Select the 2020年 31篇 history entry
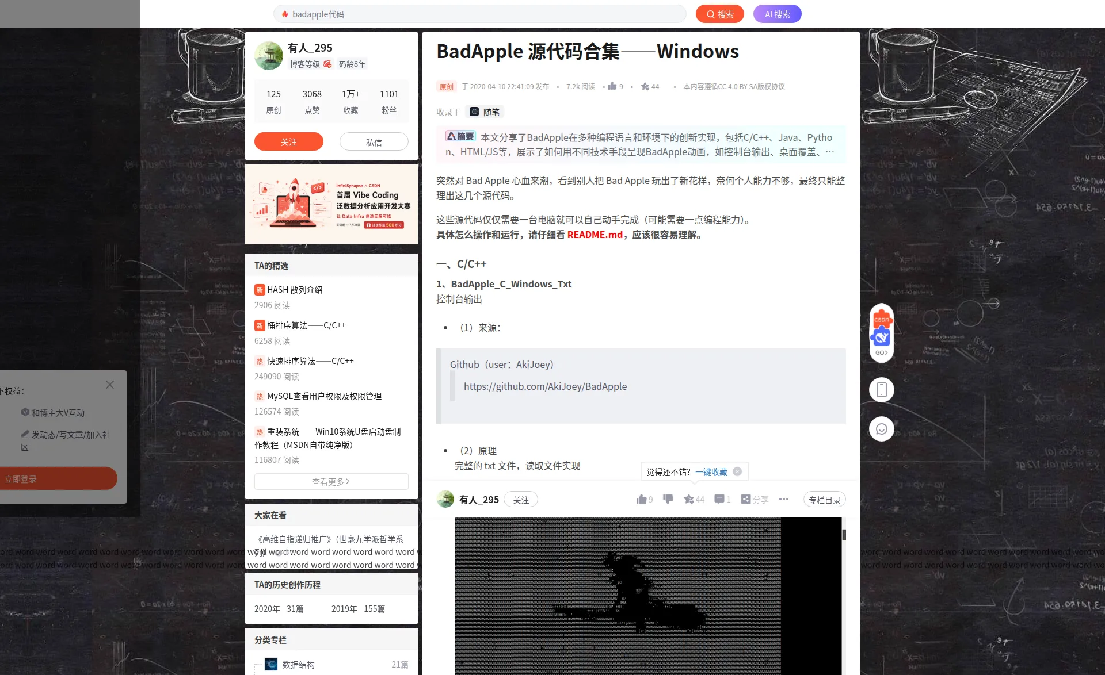The height and width of the screenshot is (675, 1105). [279, 609]
